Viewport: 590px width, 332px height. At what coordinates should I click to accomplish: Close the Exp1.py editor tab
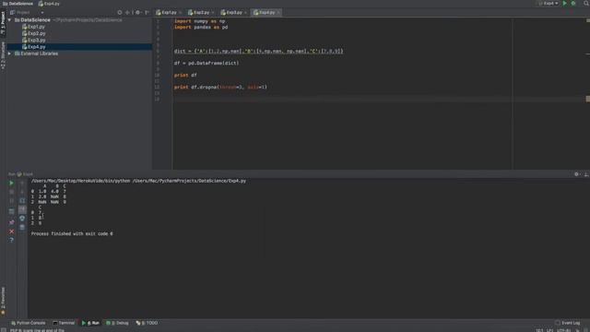181,13
